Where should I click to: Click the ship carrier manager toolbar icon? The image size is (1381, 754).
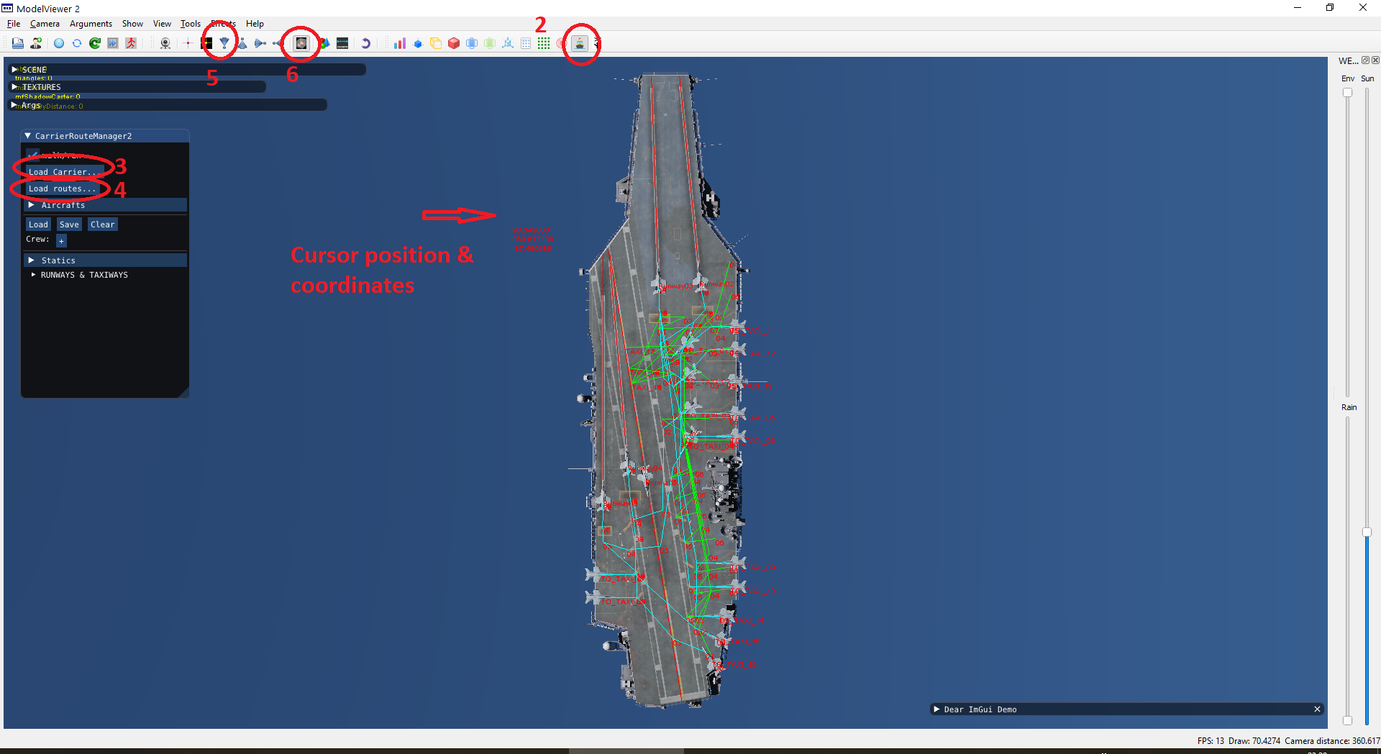tap(580, 43)
